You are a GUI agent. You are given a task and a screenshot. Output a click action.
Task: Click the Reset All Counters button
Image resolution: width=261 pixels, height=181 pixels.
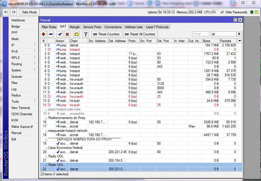(141, 34)
